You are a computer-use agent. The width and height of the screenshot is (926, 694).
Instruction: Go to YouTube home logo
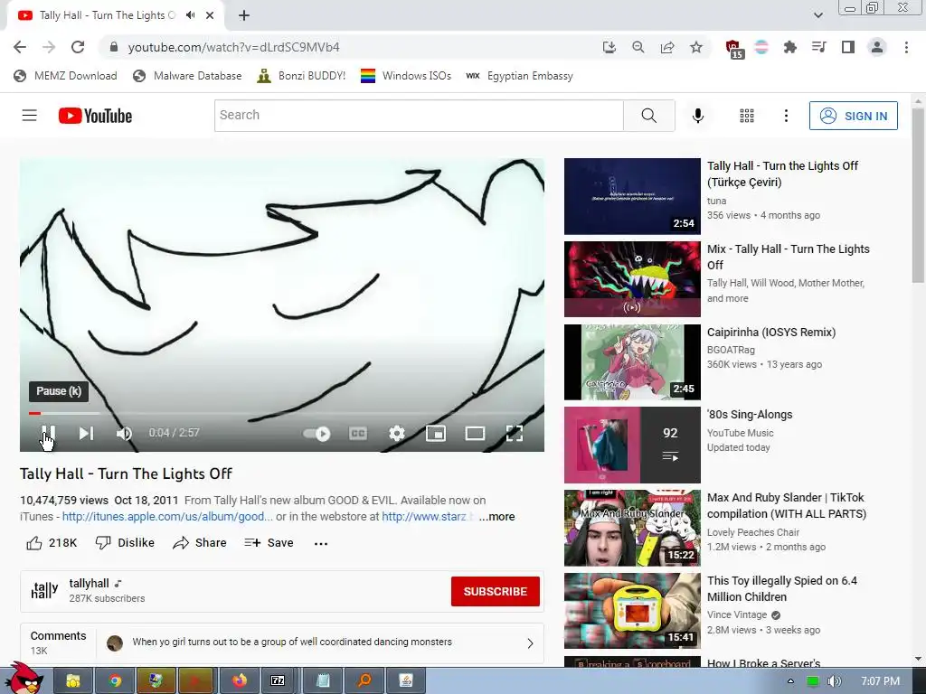pos(95,116)
